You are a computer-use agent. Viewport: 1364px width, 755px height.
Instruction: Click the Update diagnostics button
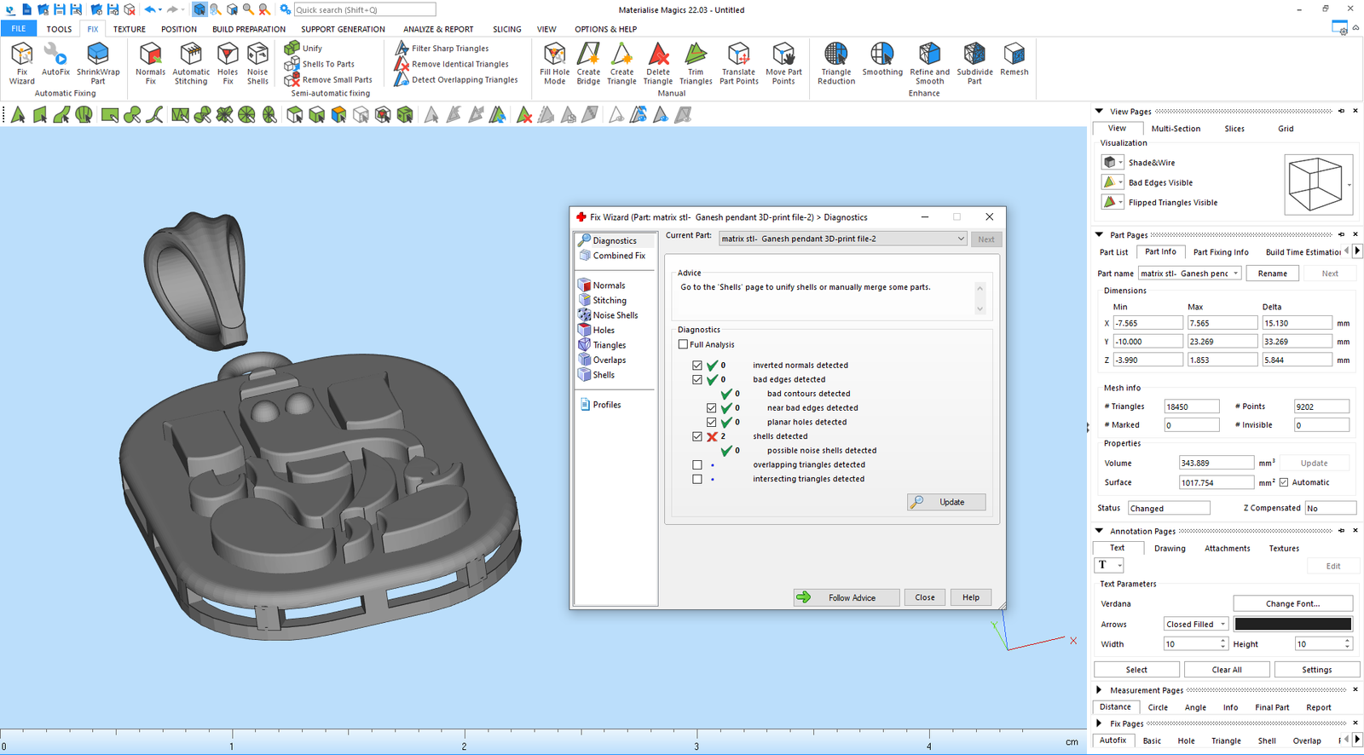(x=946, y=502)
